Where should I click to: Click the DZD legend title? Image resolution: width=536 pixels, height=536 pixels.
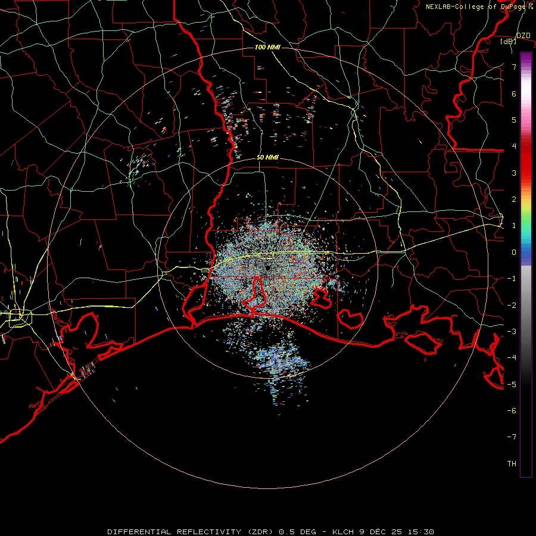(x=523, y=36)
